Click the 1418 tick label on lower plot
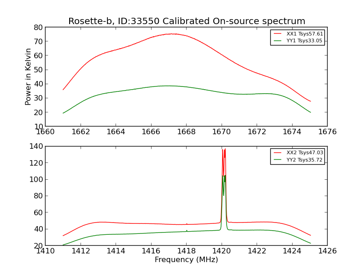 [187, 251]
